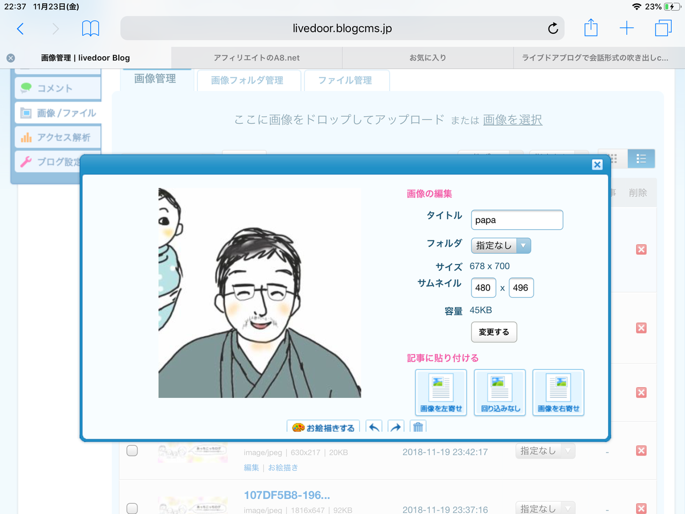Insert image with 画像を左寄せ
Viewport: 685px width, 514px height.
click(441, 392)
